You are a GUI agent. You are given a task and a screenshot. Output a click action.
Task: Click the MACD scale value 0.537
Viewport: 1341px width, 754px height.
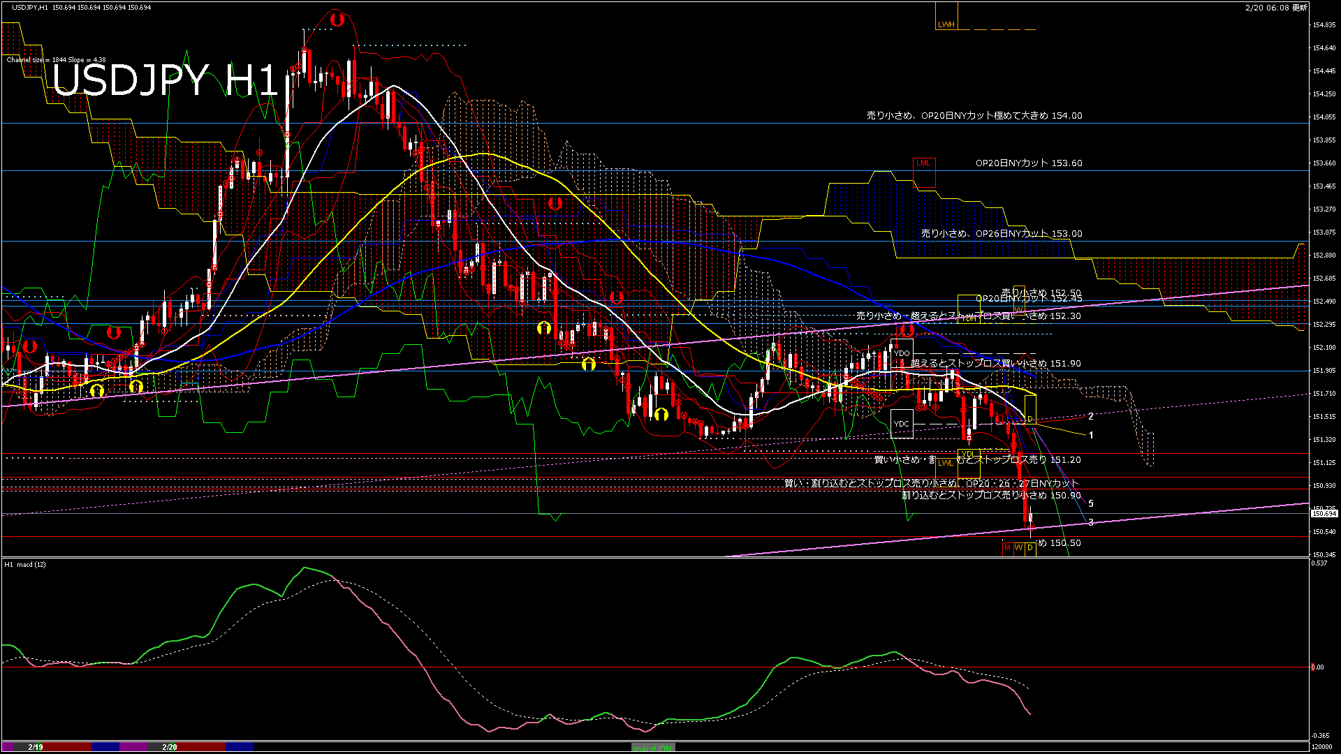(1319, 563)
